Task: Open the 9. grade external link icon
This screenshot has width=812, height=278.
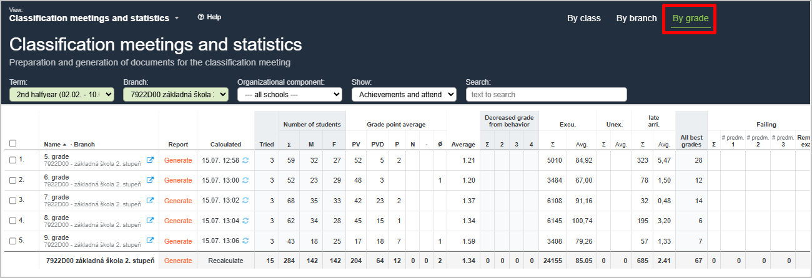Action: pyautogui.click(x=150, y=241)
